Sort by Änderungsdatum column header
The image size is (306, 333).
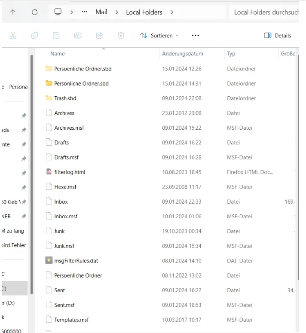pyautogui.click(x=182, y=54)
